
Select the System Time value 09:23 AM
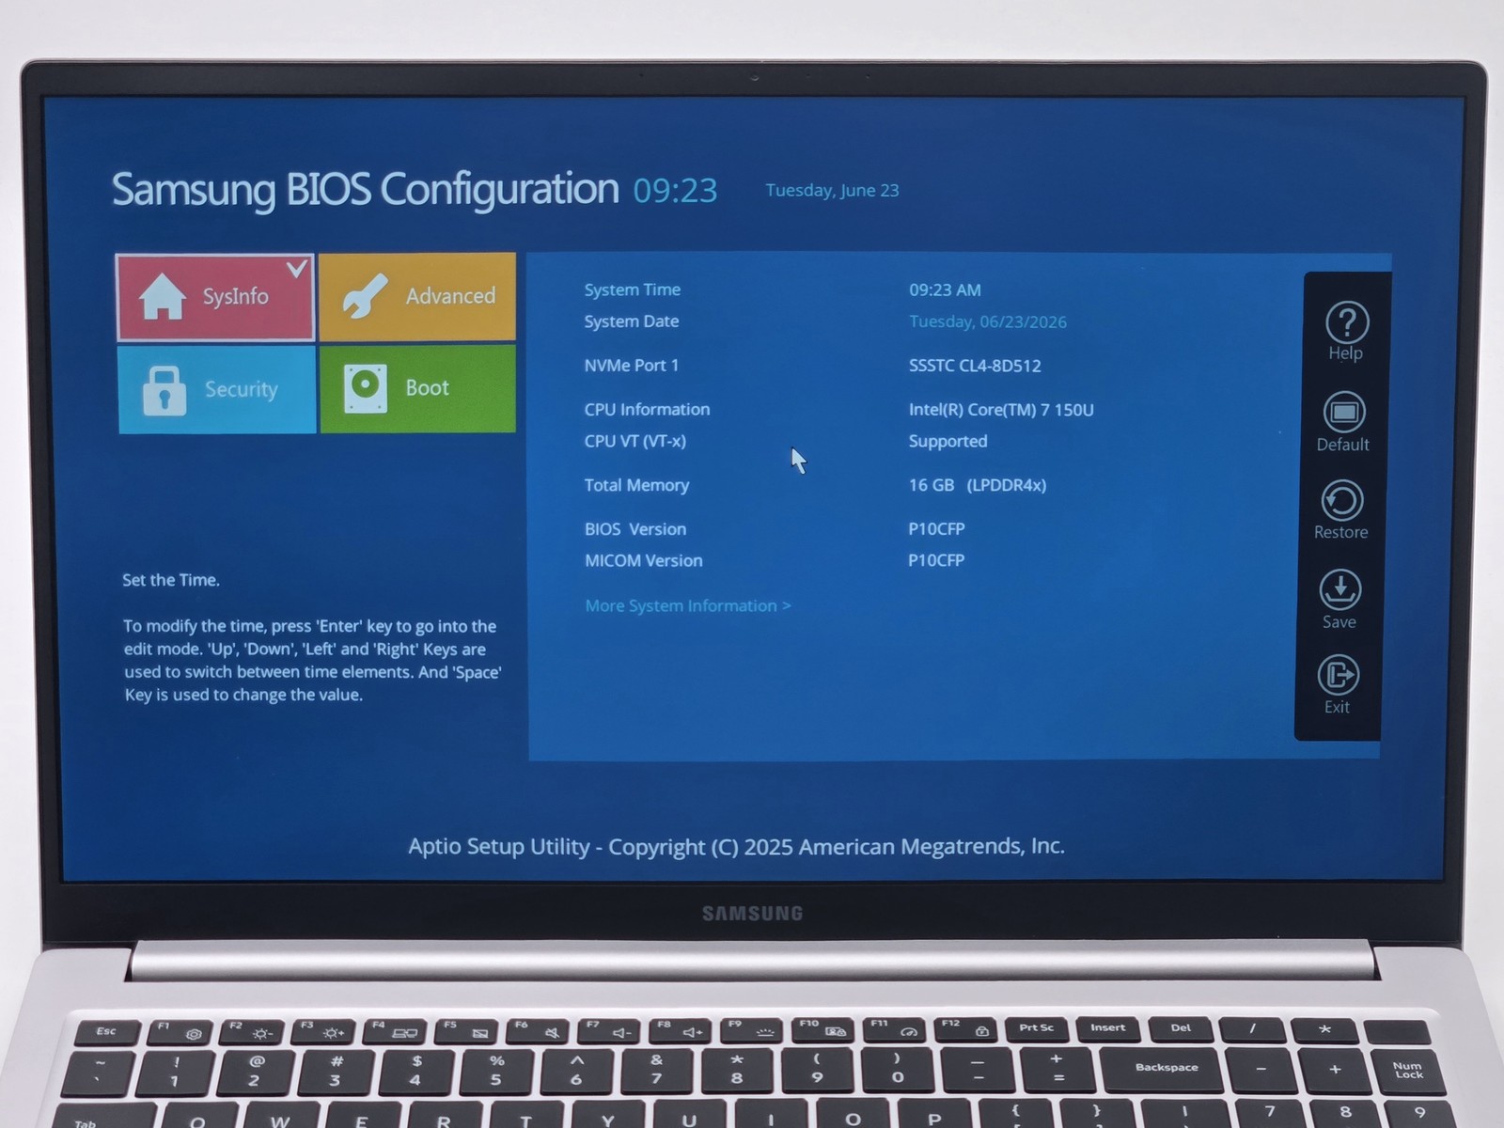945,290
